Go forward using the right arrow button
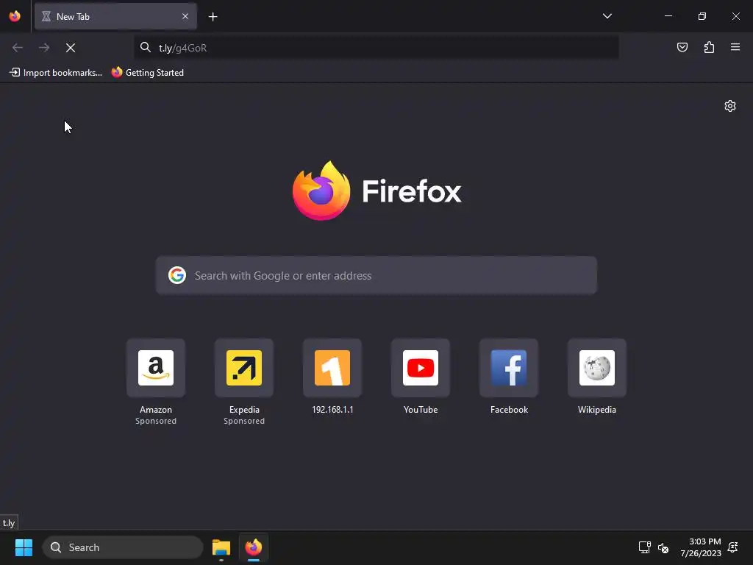 click(44, 48)
